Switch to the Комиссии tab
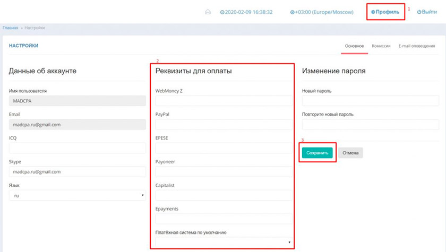 381,46
